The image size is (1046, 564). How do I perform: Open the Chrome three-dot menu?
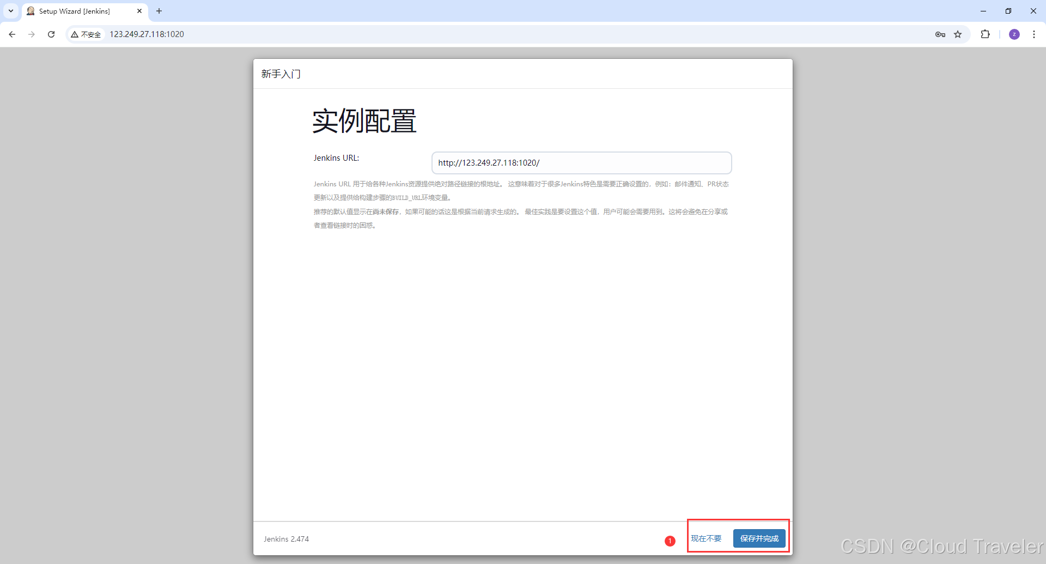[1034, 34]
